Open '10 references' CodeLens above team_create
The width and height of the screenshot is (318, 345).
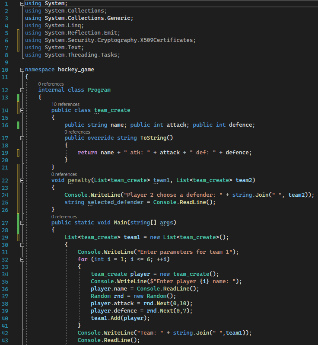tap(65, 104)
